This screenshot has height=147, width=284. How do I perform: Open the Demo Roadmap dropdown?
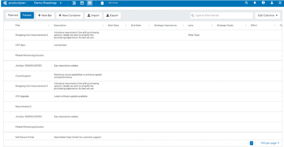[48, 3]
